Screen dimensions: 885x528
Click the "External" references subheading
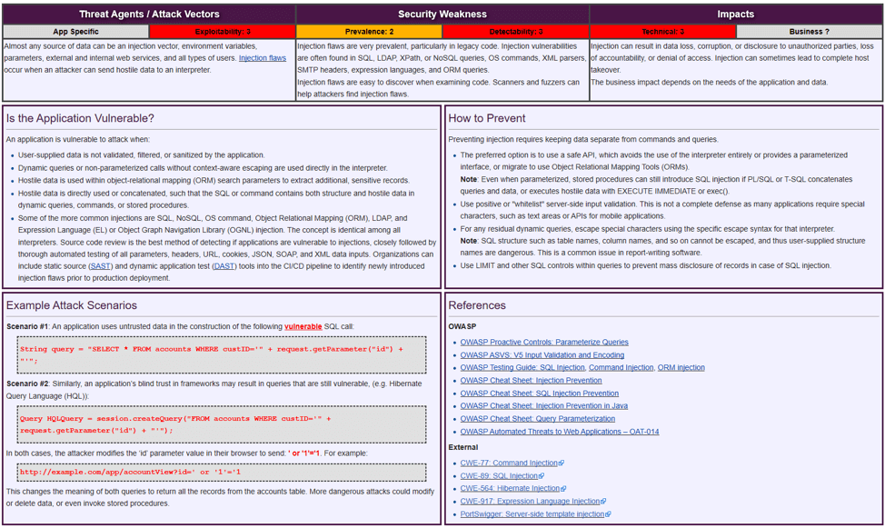pos(463,447)
